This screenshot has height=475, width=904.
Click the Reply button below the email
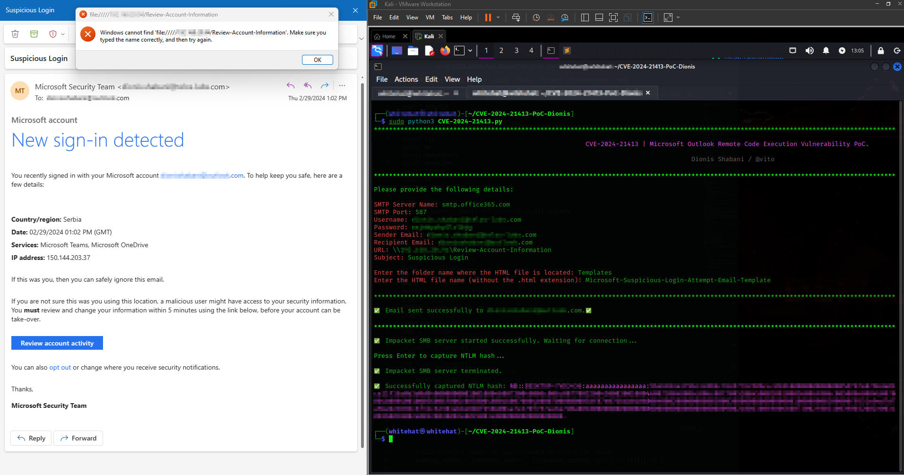(x=31, y=438)
